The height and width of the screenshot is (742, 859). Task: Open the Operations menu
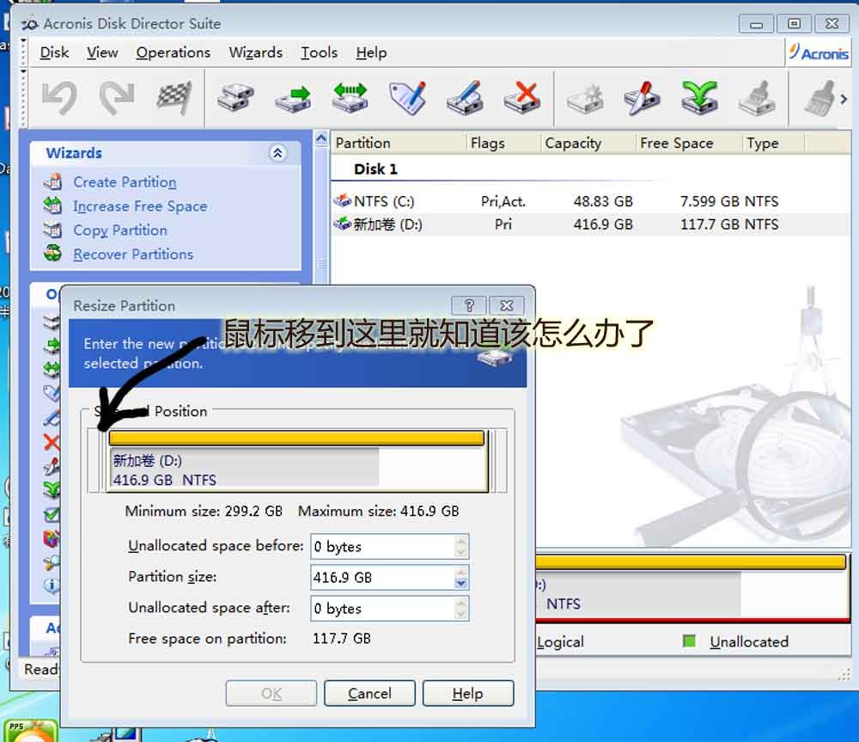click(174, 52)
